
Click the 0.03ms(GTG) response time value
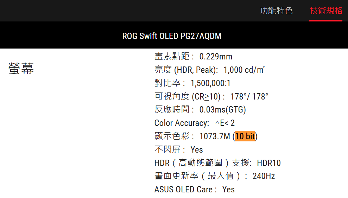(222, 110)
